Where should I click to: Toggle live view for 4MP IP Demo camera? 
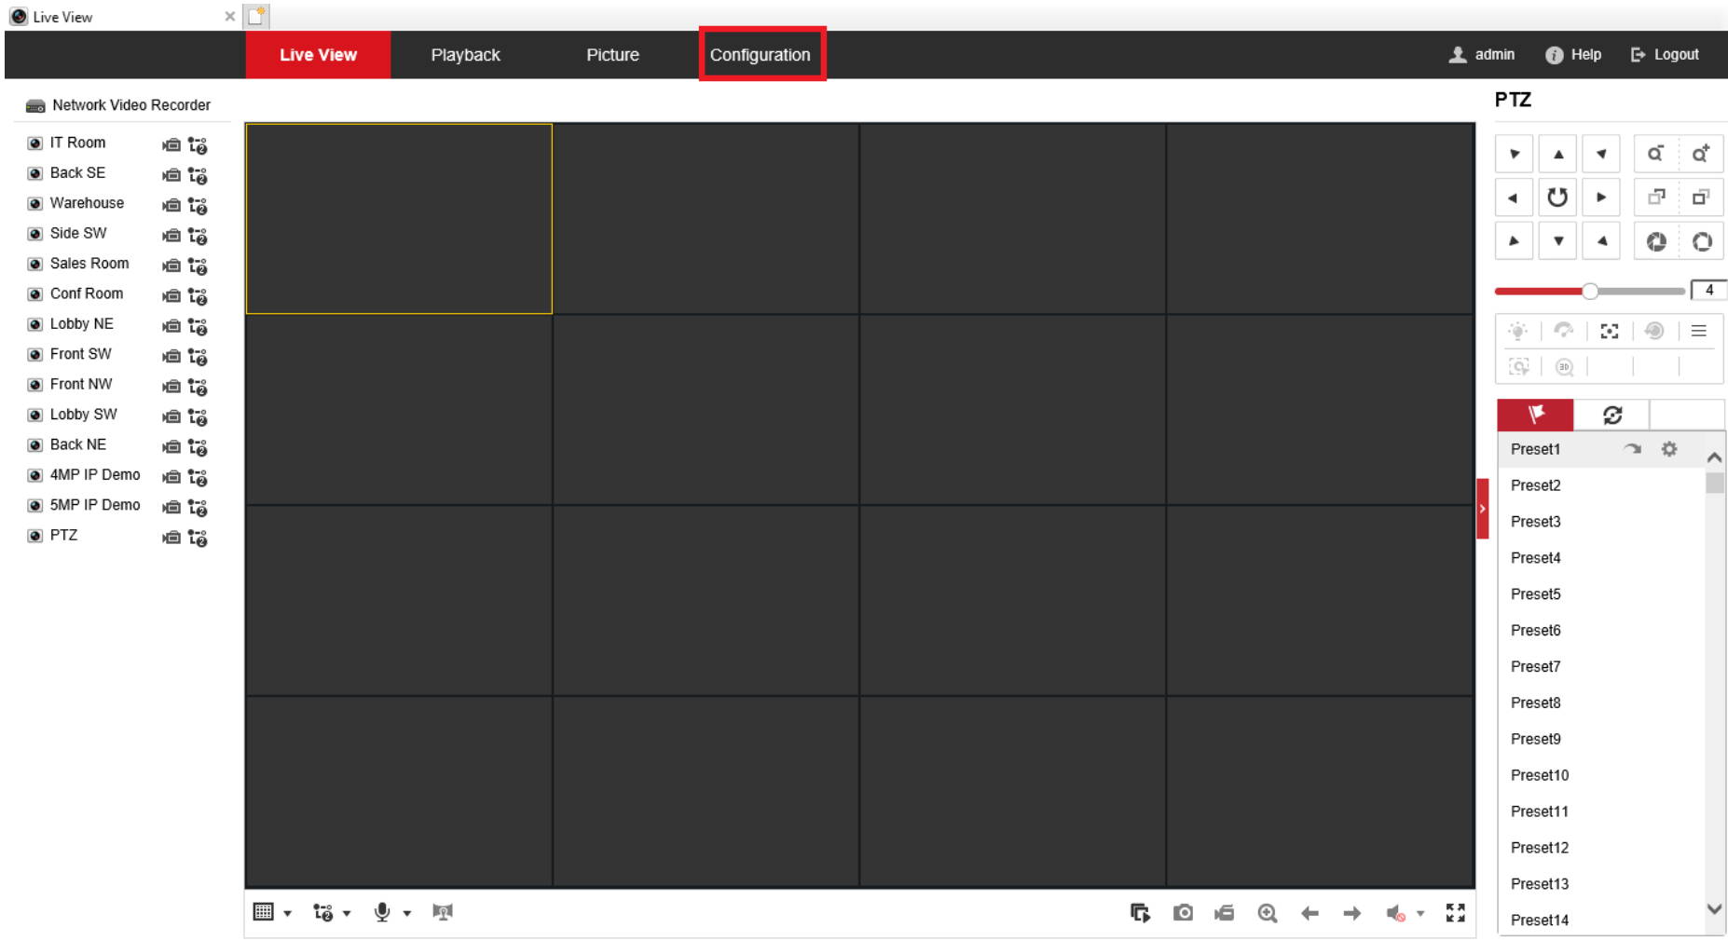(x=34, y=476)
